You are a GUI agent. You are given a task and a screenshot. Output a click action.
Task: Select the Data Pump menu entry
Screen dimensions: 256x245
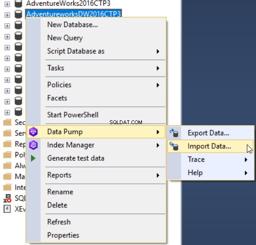coord(96,132)
